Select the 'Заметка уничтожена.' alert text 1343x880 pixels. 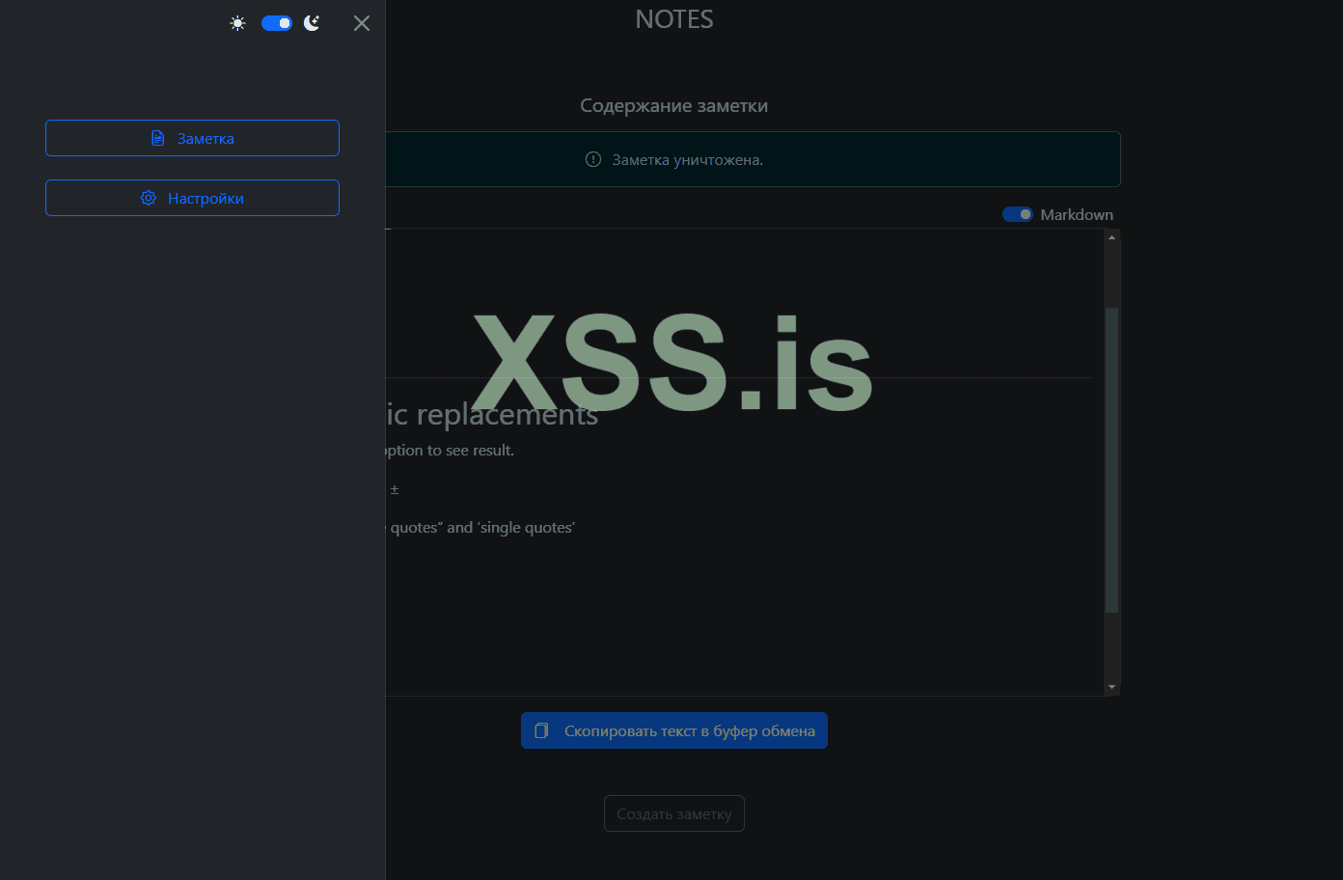688,160
